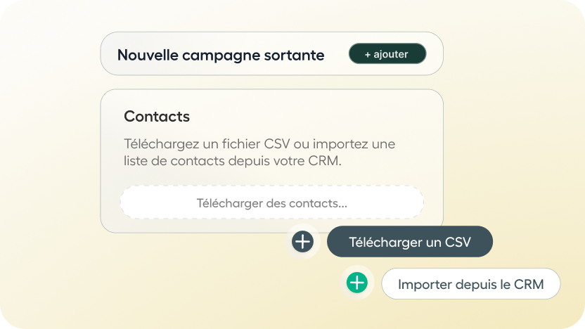This screenshot has height=329, width=585.
Task: Add a new campaign with ajouter button
Action: pos(387,53)
